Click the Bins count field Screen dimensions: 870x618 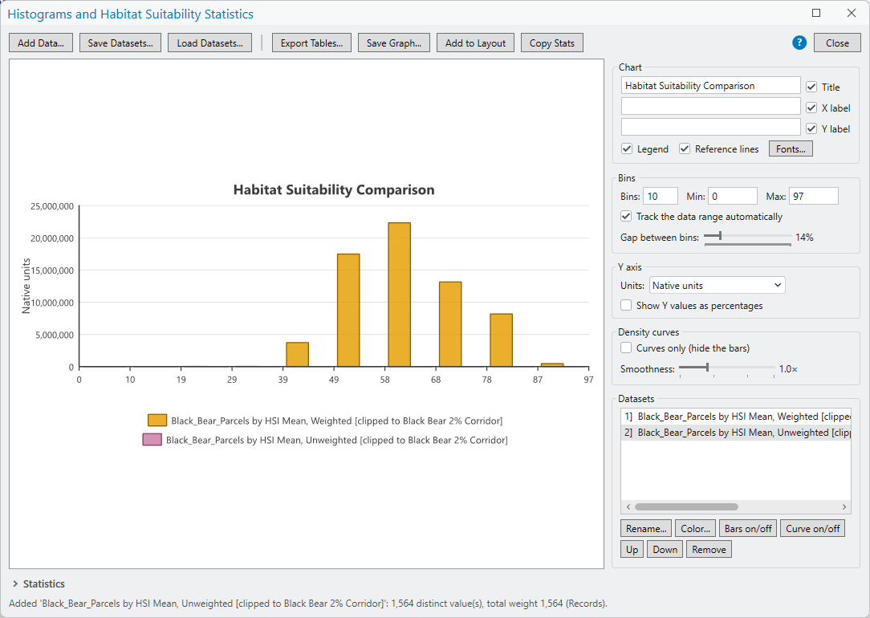[661, 196]
